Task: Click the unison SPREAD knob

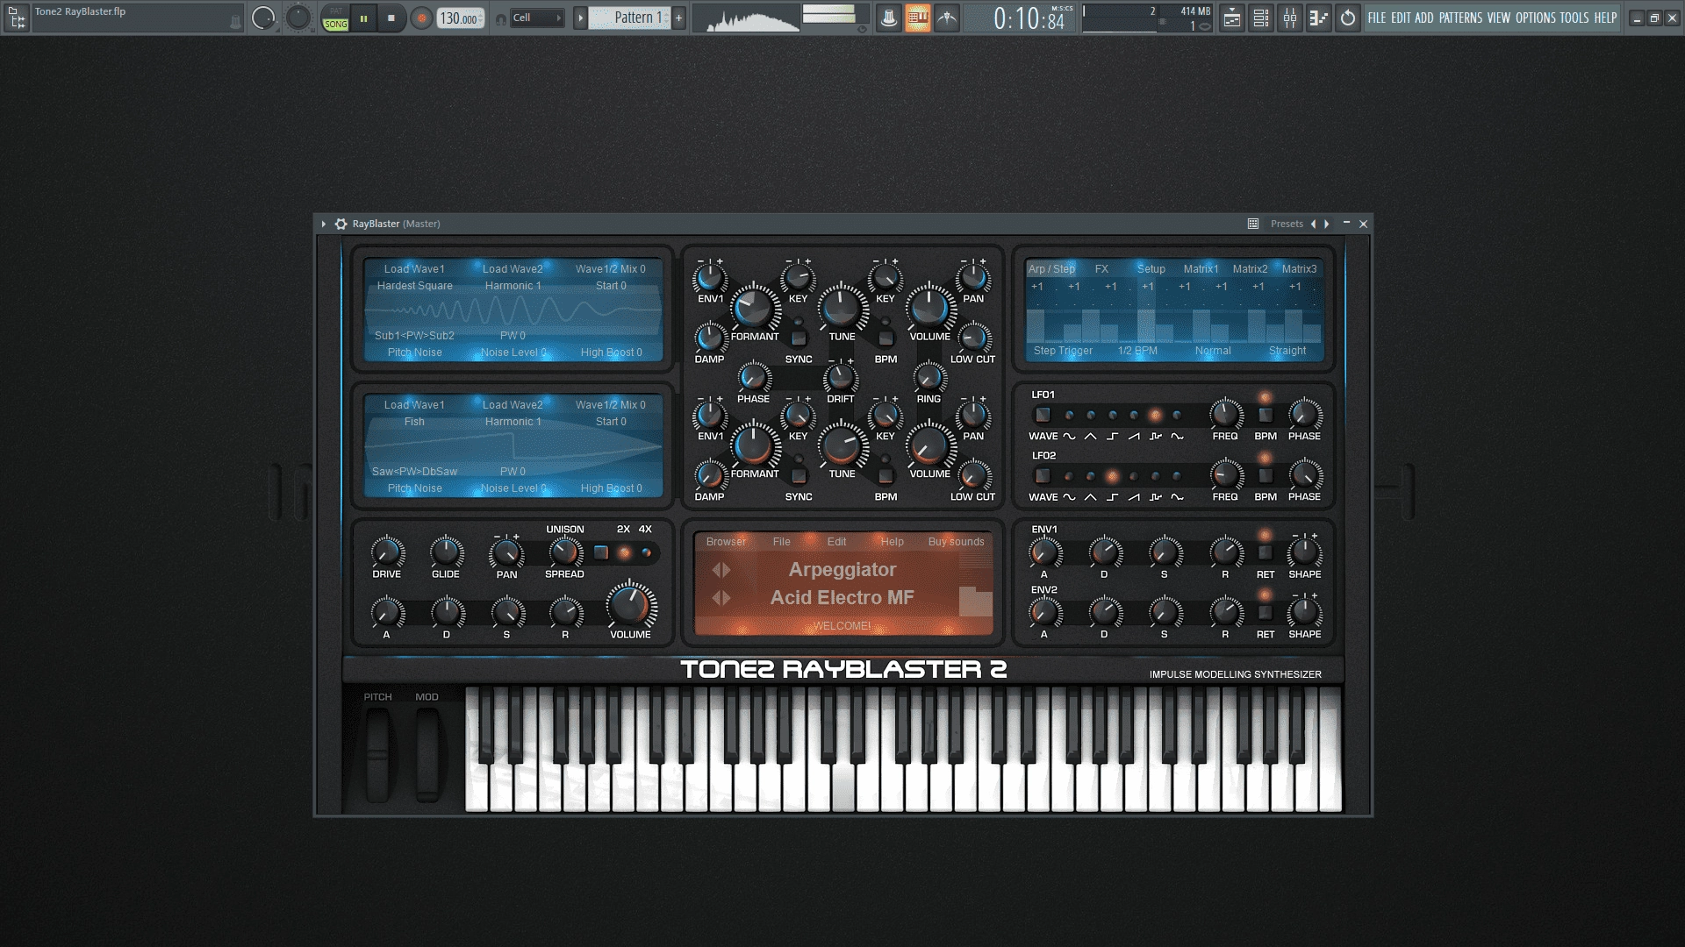Action: (564, 552)
